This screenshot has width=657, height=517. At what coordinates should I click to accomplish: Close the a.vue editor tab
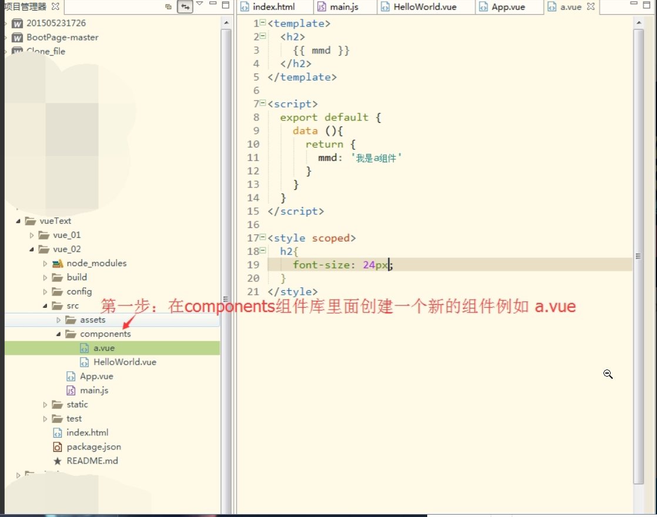pos(591,6)
